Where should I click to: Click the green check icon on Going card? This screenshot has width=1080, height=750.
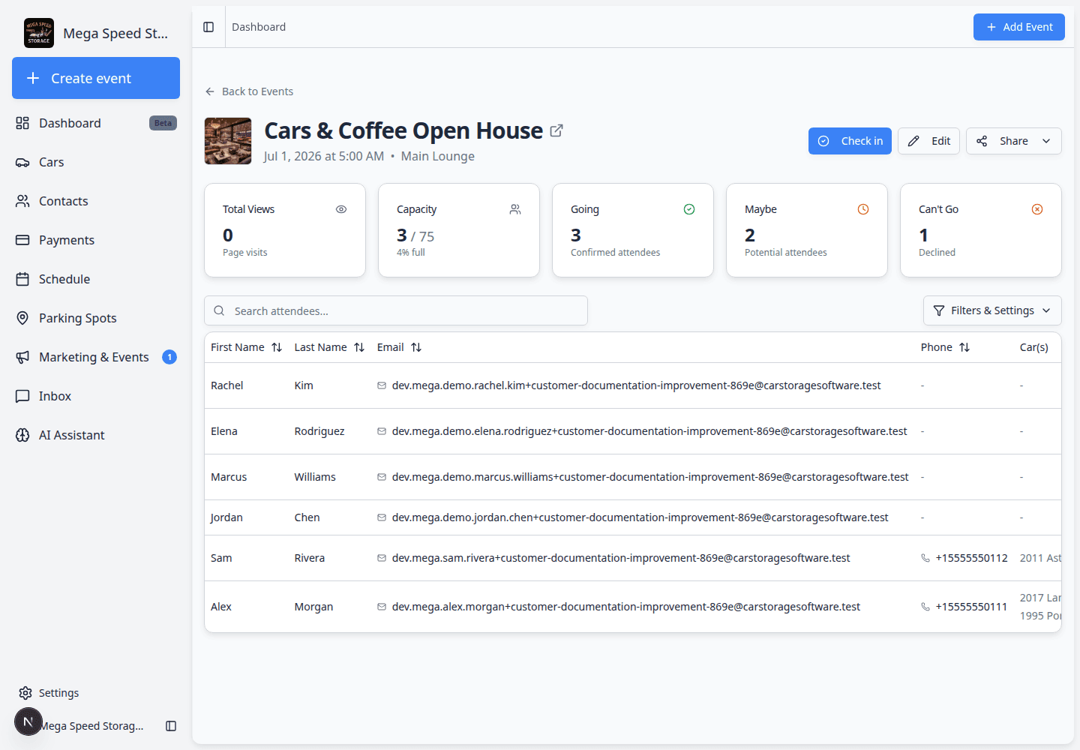[x=689, y=209]
